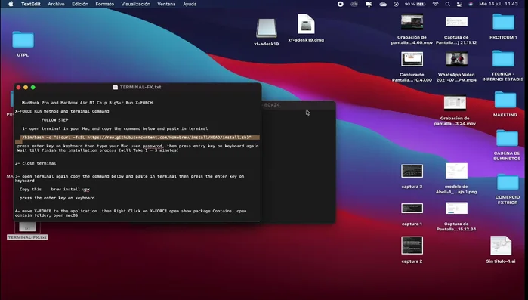
Task: Open the Ayuda menu
Action: (x=190, y=4)
